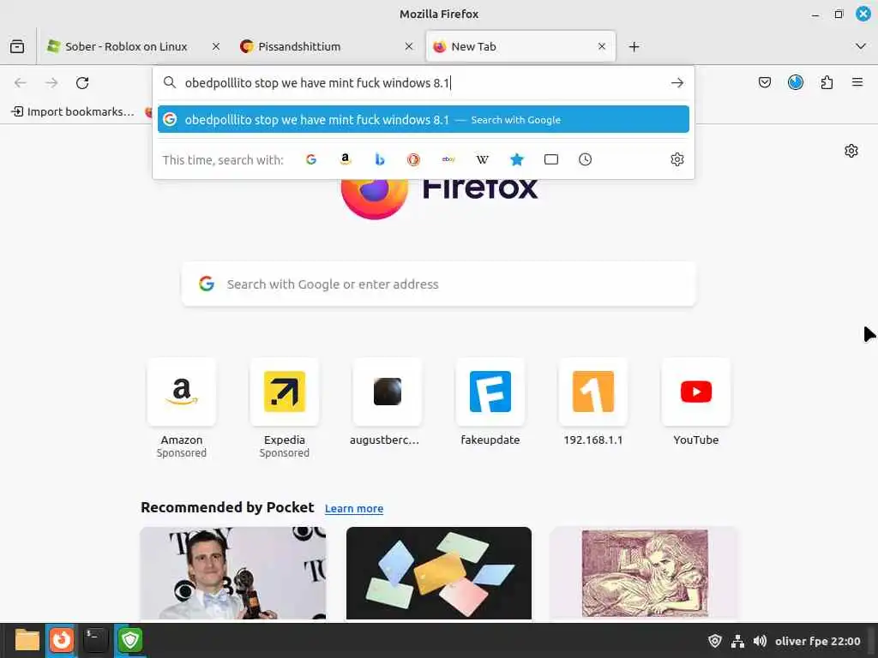Go back one page
Image resolution: width=878 pixels, height=658 pixels.
click(21, 83)
